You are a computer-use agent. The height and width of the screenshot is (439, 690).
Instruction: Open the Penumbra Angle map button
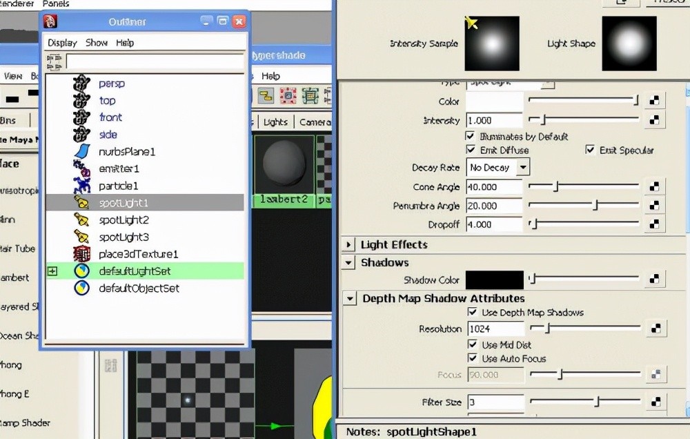point(654,206)
